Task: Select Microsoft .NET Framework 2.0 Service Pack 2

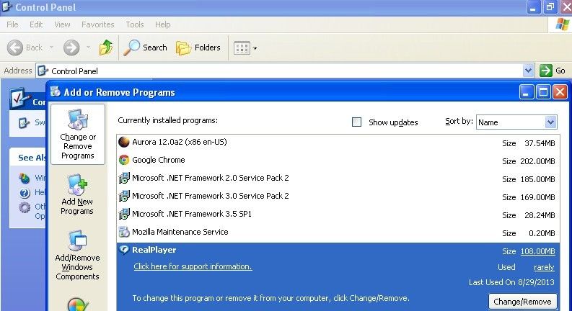Action: tap(211, 178)
